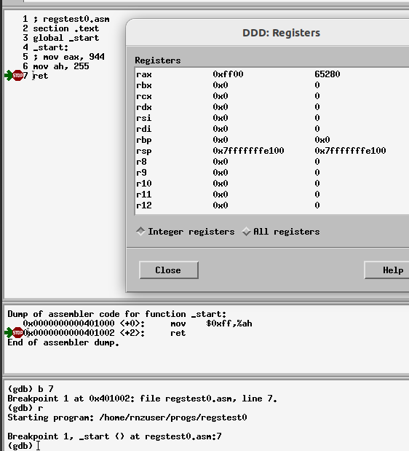Image resolution: width=409 pixels, height=451 pixels.
Task: Click source line 6 mov ah, 255
Action: coord(61,66)
